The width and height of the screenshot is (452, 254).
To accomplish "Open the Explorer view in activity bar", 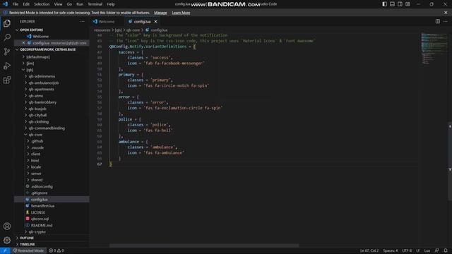I will (x=7, y=23).
